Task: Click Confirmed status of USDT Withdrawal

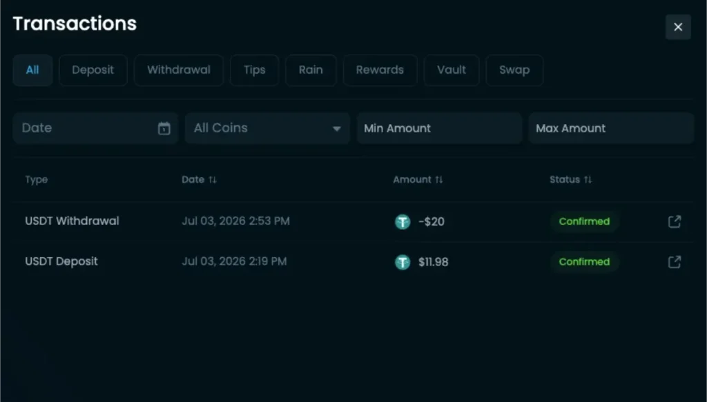Action: 584,221
